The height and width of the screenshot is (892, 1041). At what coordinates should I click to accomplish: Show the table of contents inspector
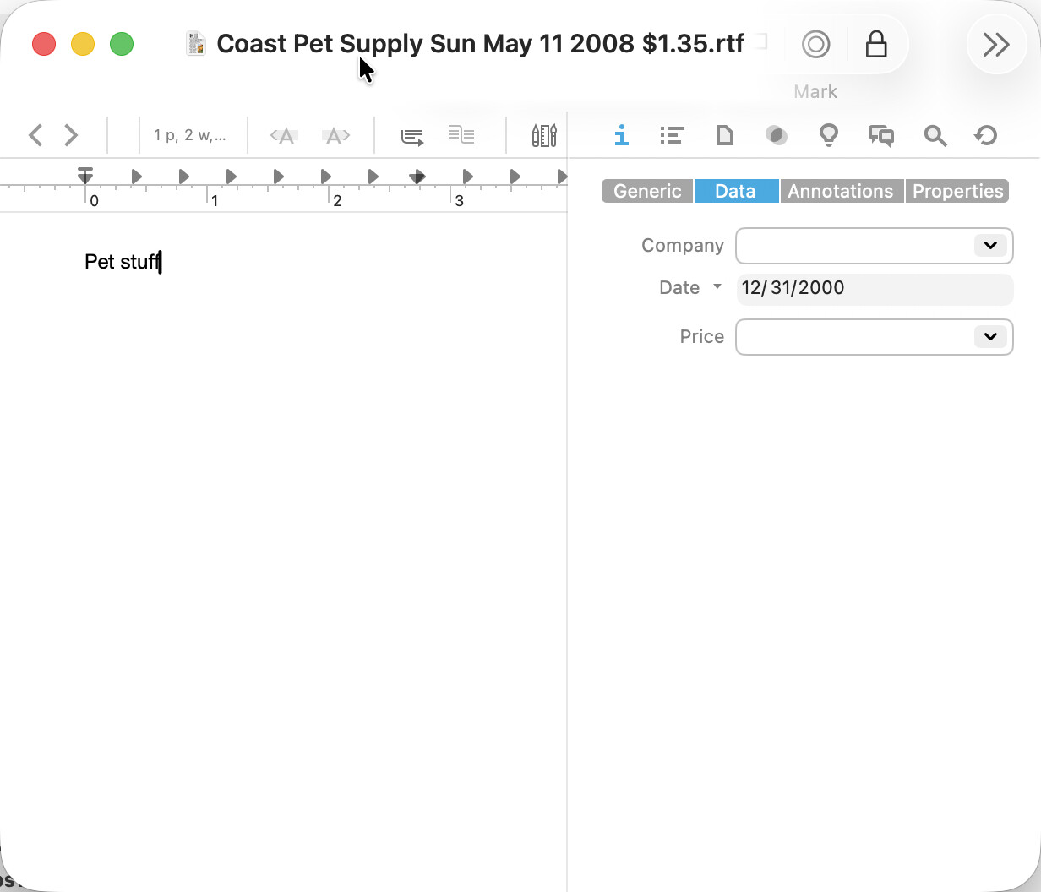click(x=672, y=135)
